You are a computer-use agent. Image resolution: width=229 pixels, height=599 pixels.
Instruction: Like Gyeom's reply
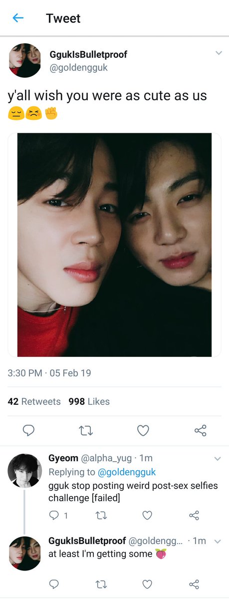[x=147, y=516]
